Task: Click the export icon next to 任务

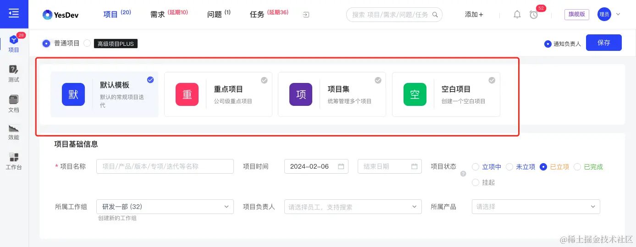Action: point(306,15)
